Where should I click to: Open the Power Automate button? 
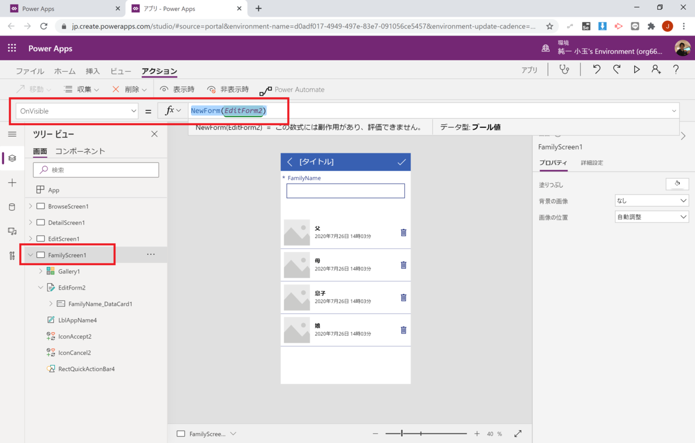click(x=292, y=90)
